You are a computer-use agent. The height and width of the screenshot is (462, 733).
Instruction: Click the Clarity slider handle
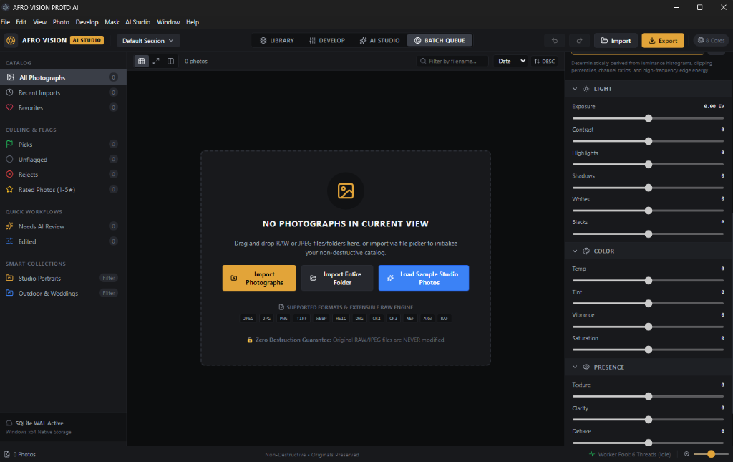[649, 420]
